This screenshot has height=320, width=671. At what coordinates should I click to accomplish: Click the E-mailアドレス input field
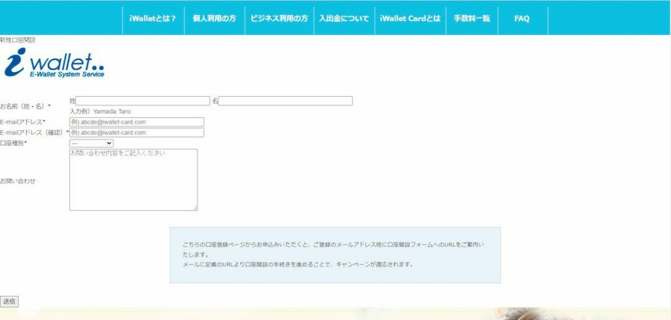[136, 122]
